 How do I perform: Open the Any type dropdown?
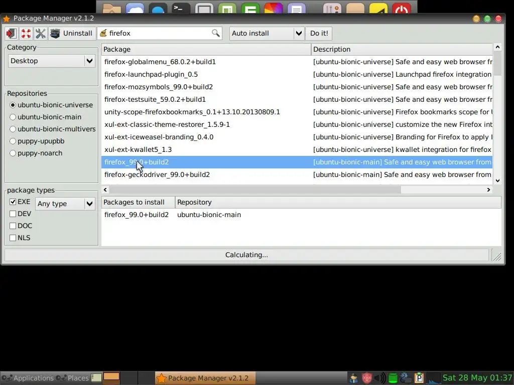[65, 204]
